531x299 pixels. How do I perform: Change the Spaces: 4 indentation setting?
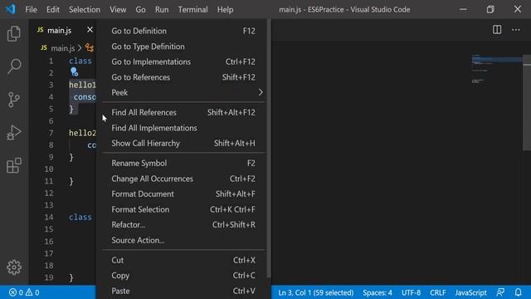pyautogui.click(x=378, y=292)
